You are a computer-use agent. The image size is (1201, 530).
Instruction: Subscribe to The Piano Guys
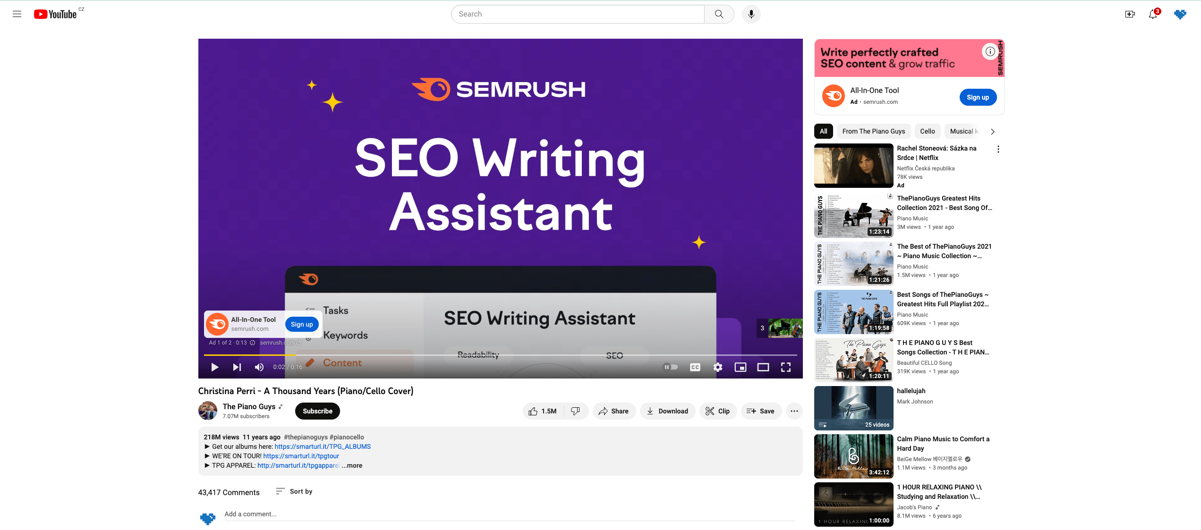pos(317,411)
